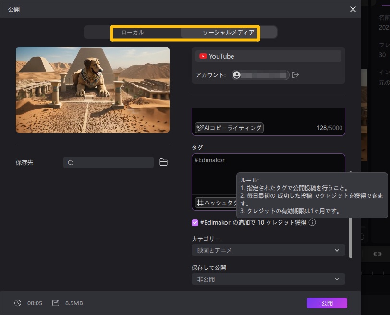Open the folder browser for 保存先
This screenshot has height=315, width=390.
coord(163,162)
